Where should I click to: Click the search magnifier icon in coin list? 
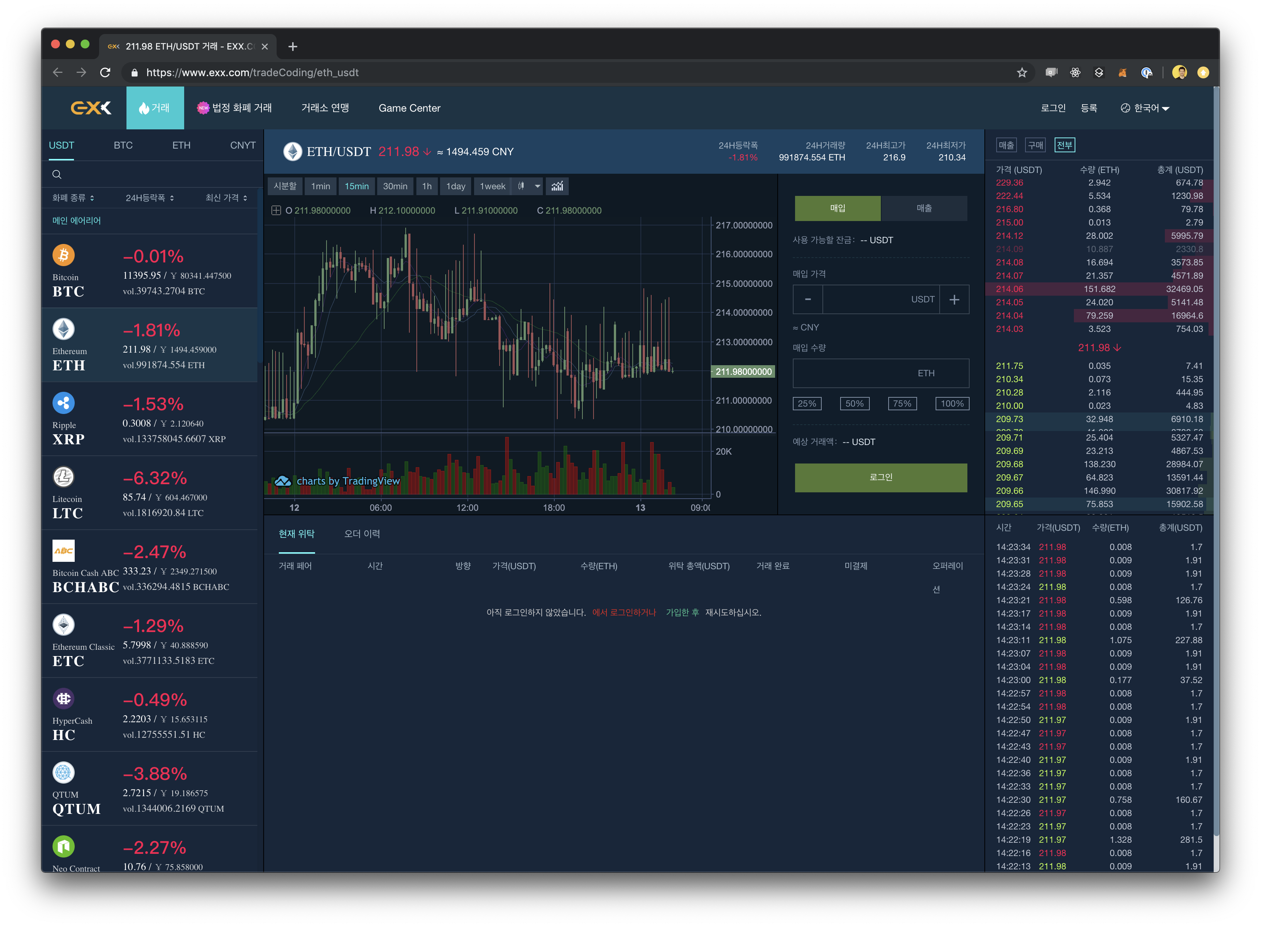point(57,174)
